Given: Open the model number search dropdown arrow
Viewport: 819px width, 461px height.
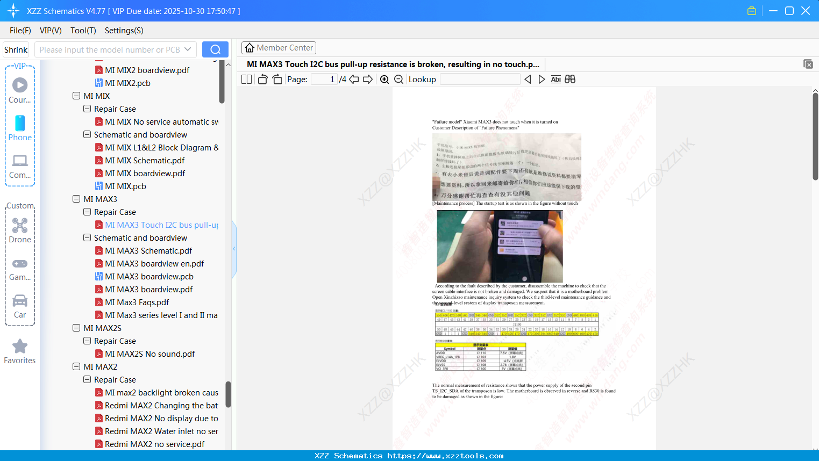Looking at the screenshot, I should pos(188,49).
